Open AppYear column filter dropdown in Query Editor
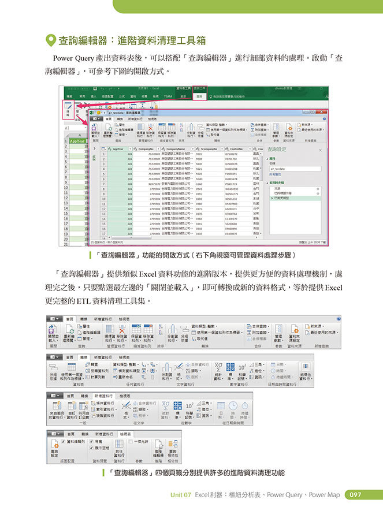Viewport: 383px width, 518px height. click(x=130, y=149)
